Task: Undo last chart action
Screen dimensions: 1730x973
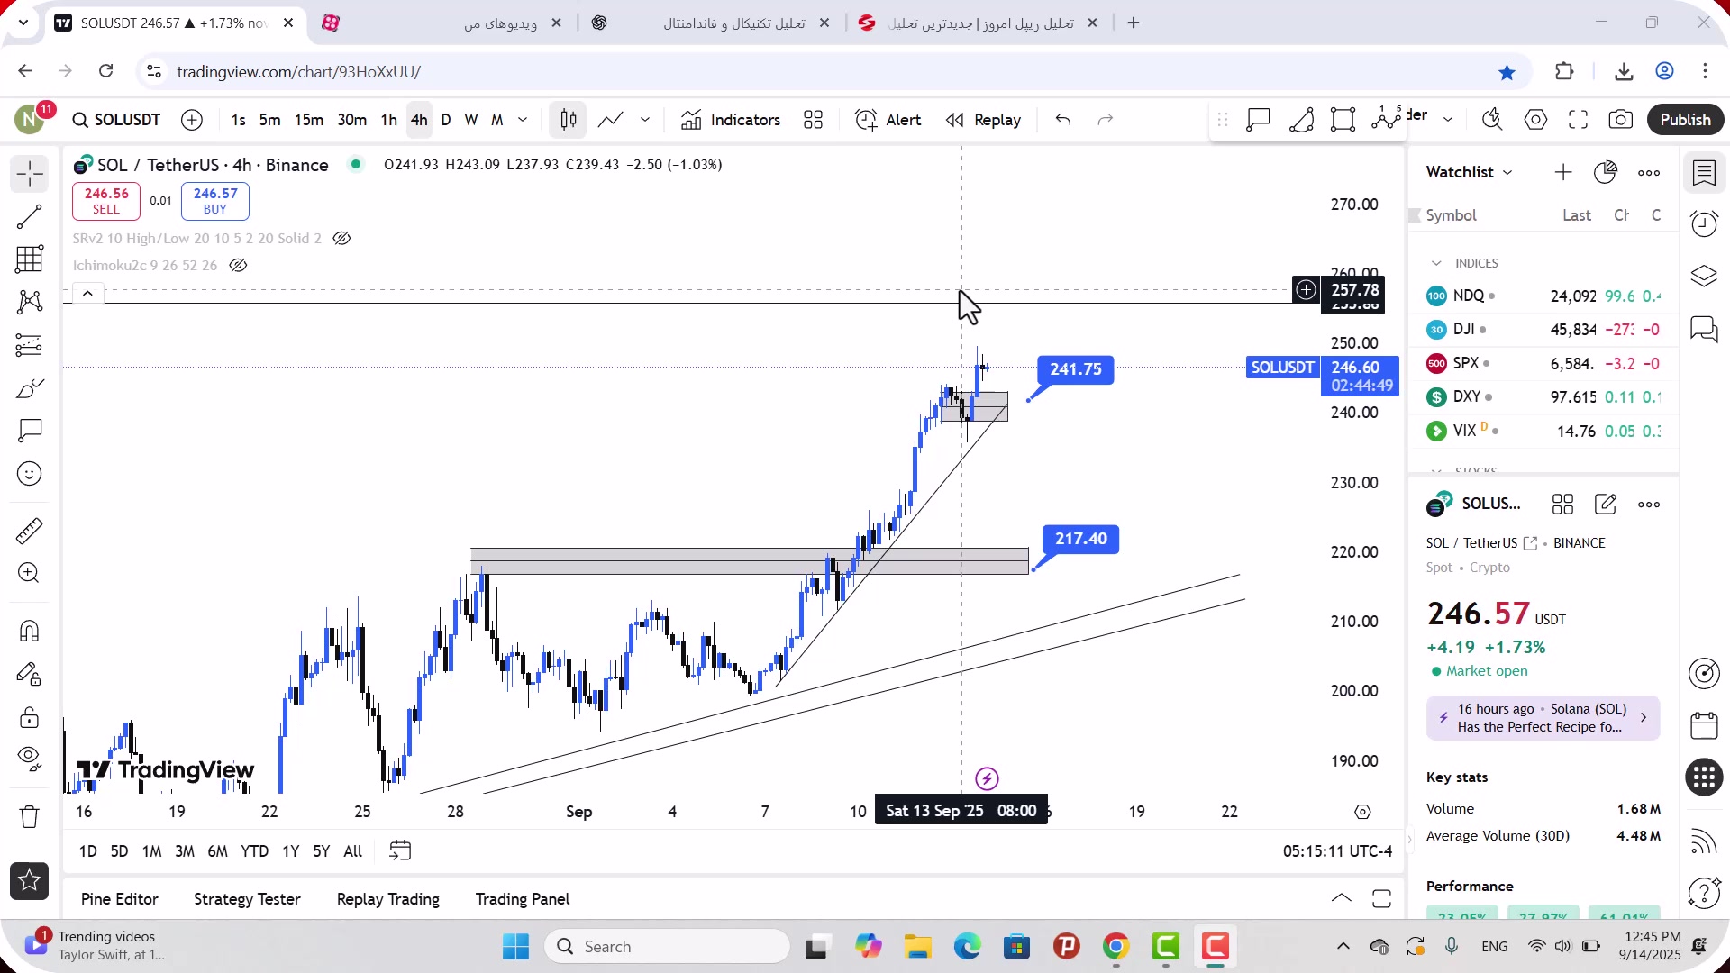Action: [x=1063, y=120]
